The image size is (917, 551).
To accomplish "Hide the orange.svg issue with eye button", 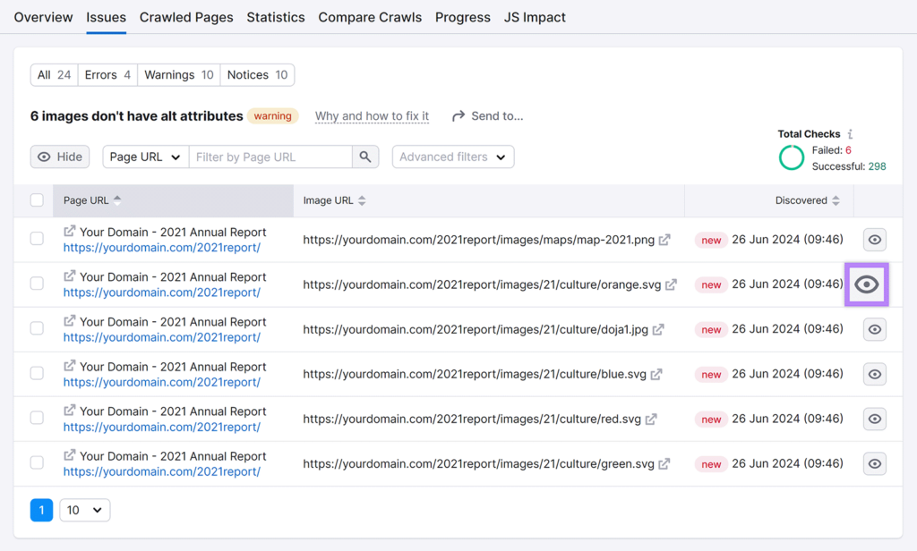I will 867,284.
